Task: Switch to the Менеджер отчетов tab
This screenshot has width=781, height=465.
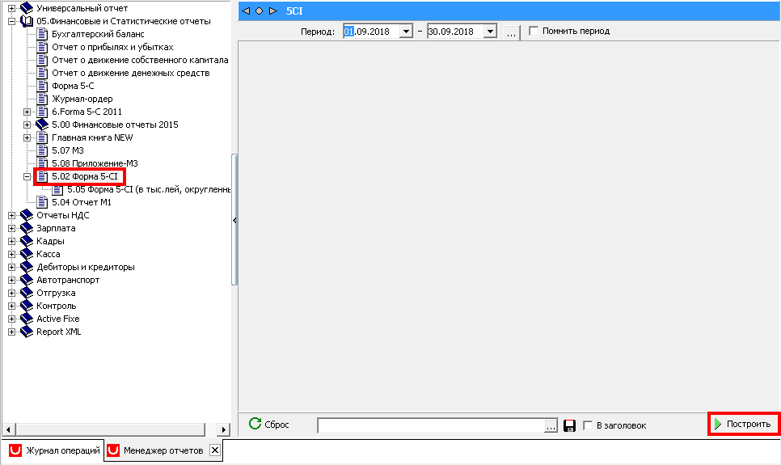Action: (x=163, y=450)
